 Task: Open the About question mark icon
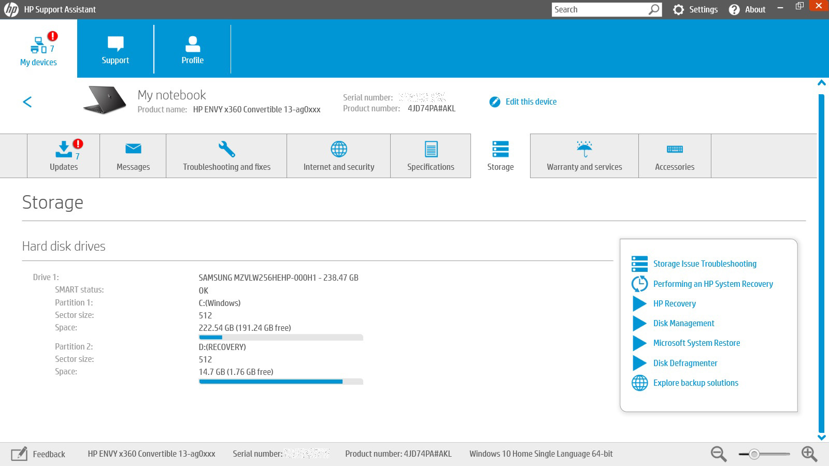(734, 9)
